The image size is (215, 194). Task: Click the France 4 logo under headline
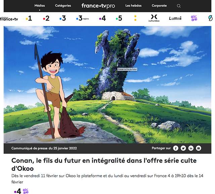[x=17, y=191]
